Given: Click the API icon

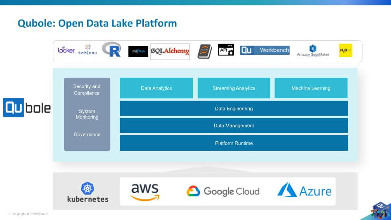Looking at the screenshot, I should point(226,50).
